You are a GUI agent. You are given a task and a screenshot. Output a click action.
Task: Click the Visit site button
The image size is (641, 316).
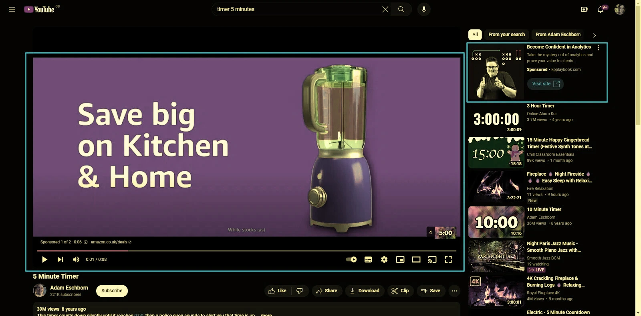(545, 84)
